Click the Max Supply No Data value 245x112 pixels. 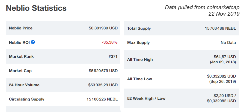228,43
